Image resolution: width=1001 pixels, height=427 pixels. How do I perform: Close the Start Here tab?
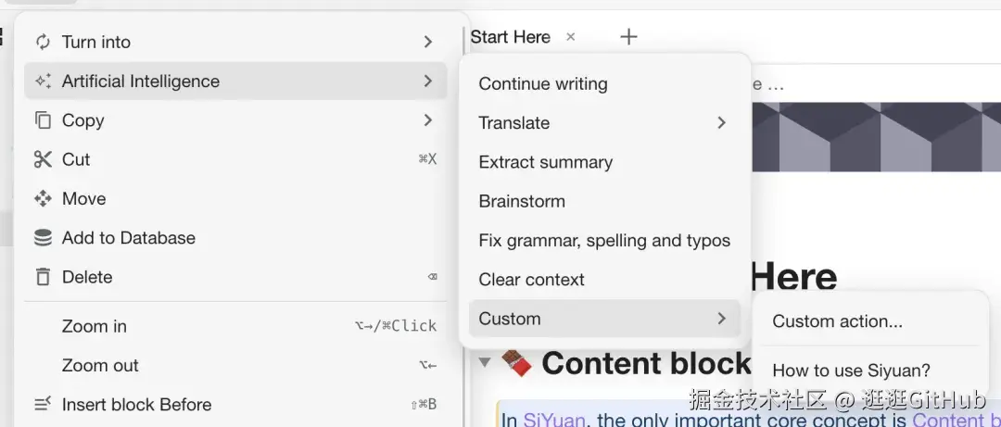point(571,37)
